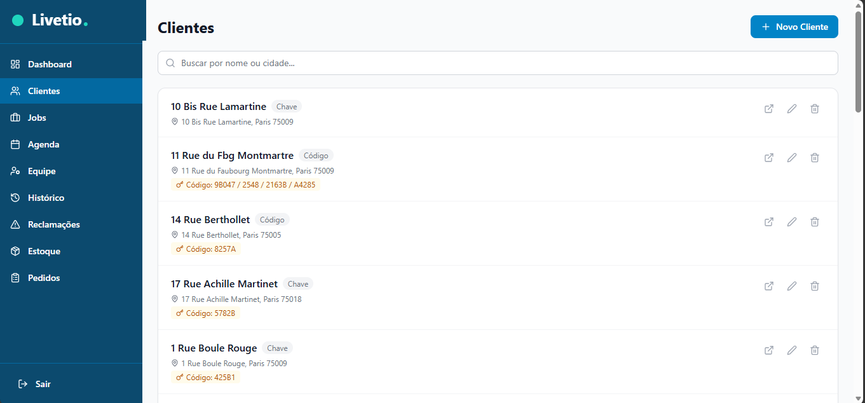The height and width of the screenshot is (403, 865).
Task: Click Chave badge on 17 Rue Achille Martinet
Action: pyautogui.click(x=298, y=284)
